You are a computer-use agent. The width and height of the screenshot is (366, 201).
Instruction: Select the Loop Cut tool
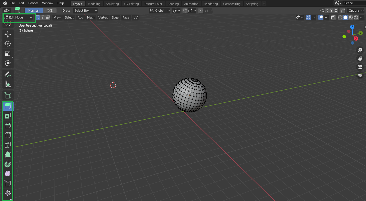(x=8, y=135)
